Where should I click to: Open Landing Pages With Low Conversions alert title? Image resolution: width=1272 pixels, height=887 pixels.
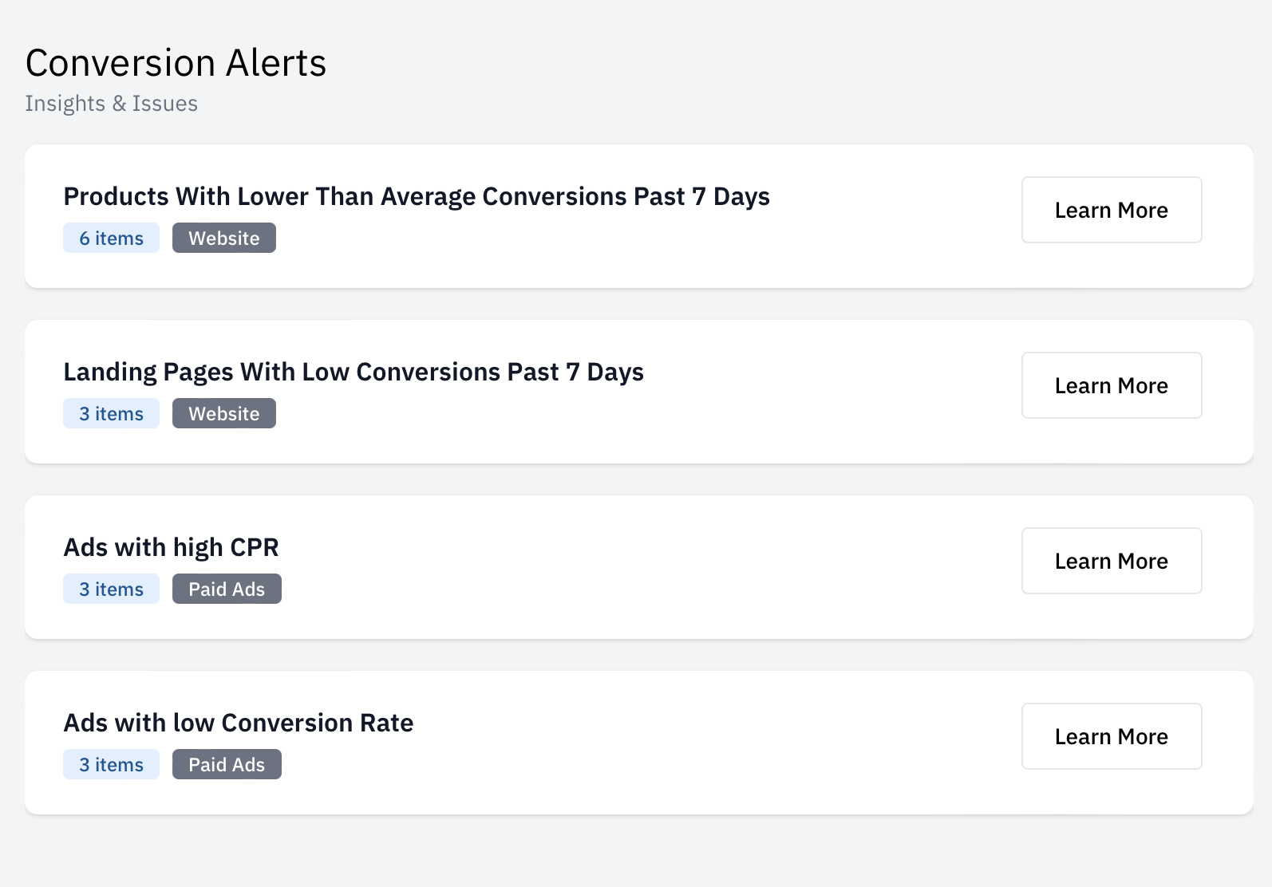point(354,372)
